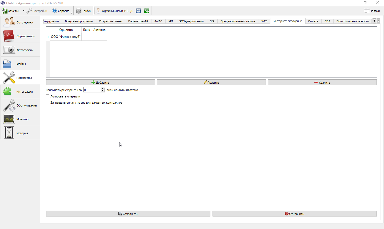Click the Добавить button

(x=101, y=83)
